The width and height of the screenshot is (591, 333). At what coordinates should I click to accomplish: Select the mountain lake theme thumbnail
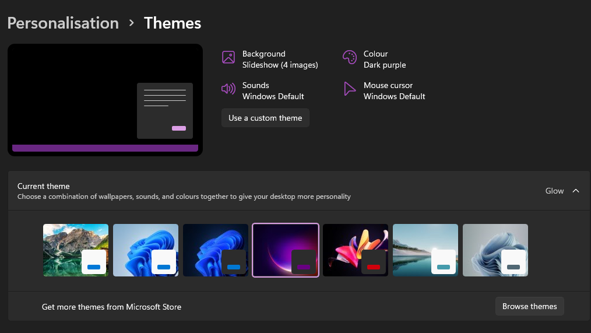[76, 250]
